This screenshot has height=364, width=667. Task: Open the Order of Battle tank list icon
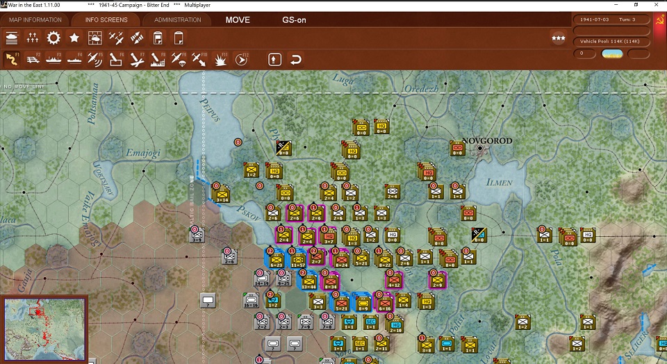click(12, 38)
